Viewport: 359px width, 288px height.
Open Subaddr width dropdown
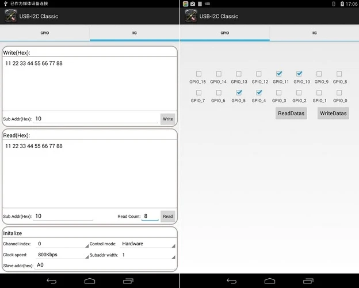[147, 255]
